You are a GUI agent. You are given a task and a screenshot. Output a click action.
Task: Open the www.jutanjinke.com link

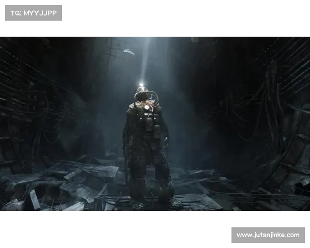point(268,235)
